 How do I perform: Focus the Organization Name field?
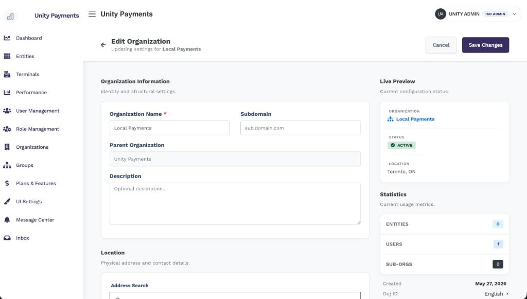[170, 128]
